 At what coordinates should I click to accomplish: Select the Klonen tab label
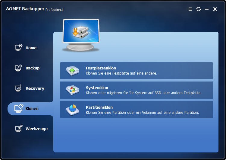click(x=32, y=108)
